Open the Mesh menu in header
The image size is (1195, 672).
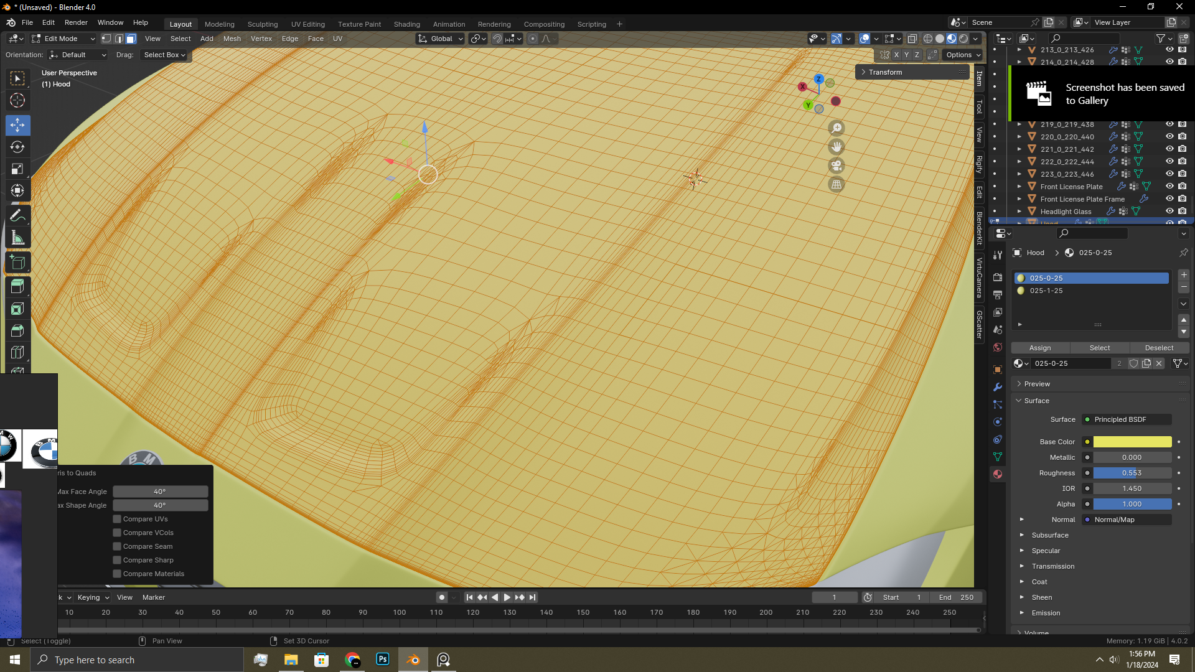[x=232, y=39]
